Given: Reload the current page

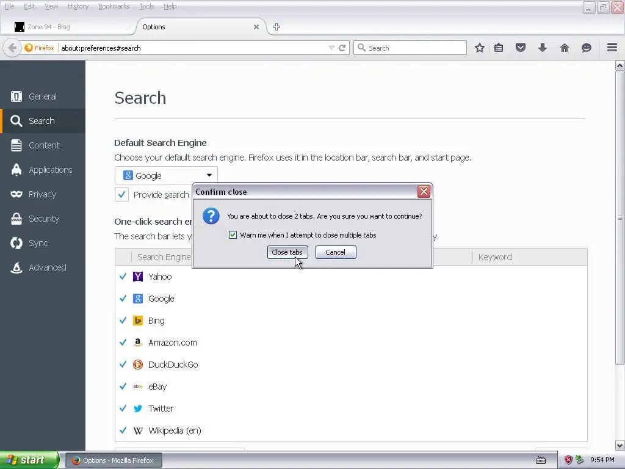Looking at the screenshot, I should pyautogui.click(x=342, y=48).
